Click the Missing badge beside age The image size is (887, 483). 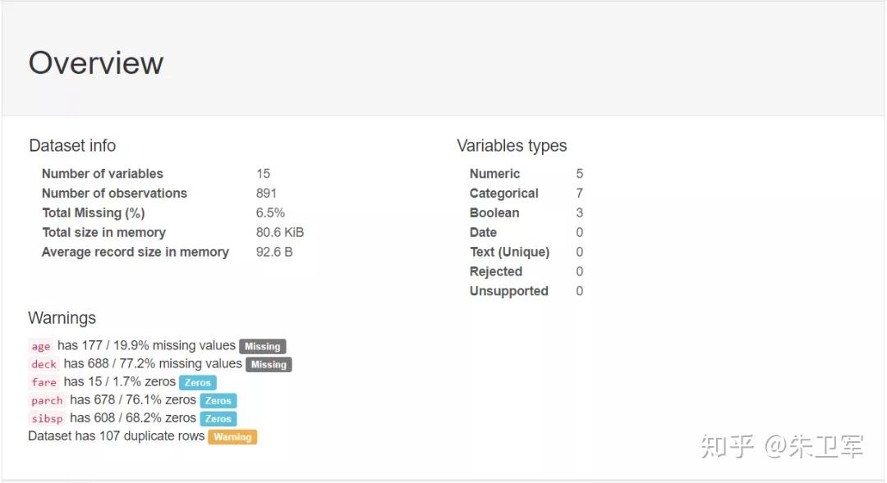pos(263,346)
